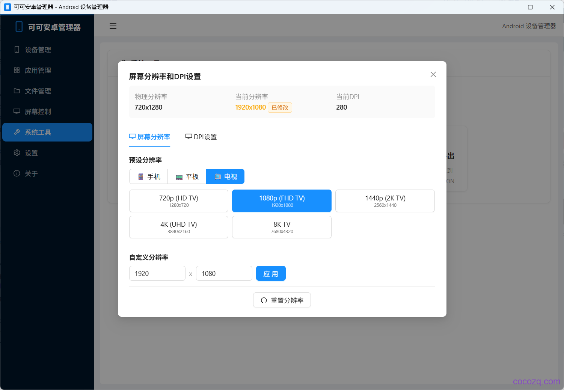Click the 屏幕控制 monitor icon in sidebar

(x=17, y=111)
